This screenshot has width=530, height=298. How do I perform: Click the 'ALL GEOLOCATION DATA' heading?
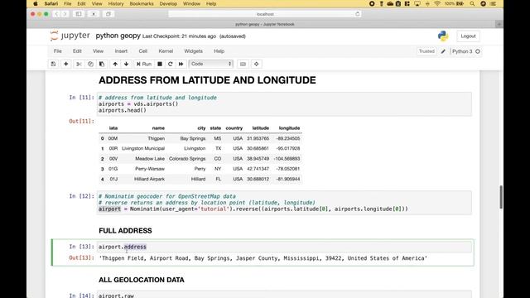coord(142,280)
